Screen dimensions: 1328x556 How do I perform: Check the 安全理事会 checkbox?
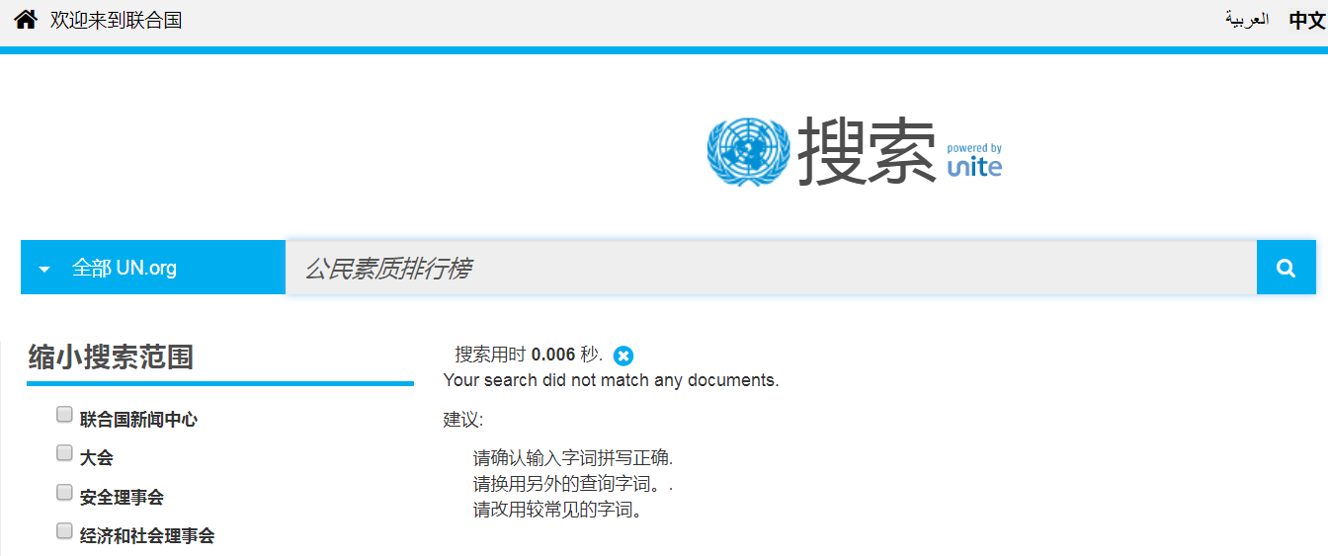(x=64, y=492)
